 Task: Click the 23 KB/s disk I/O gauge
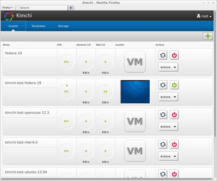105,91
